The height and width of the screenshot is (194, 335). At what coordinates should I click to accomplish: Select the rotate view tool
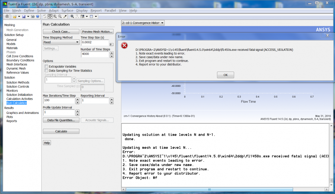point(45,16)
